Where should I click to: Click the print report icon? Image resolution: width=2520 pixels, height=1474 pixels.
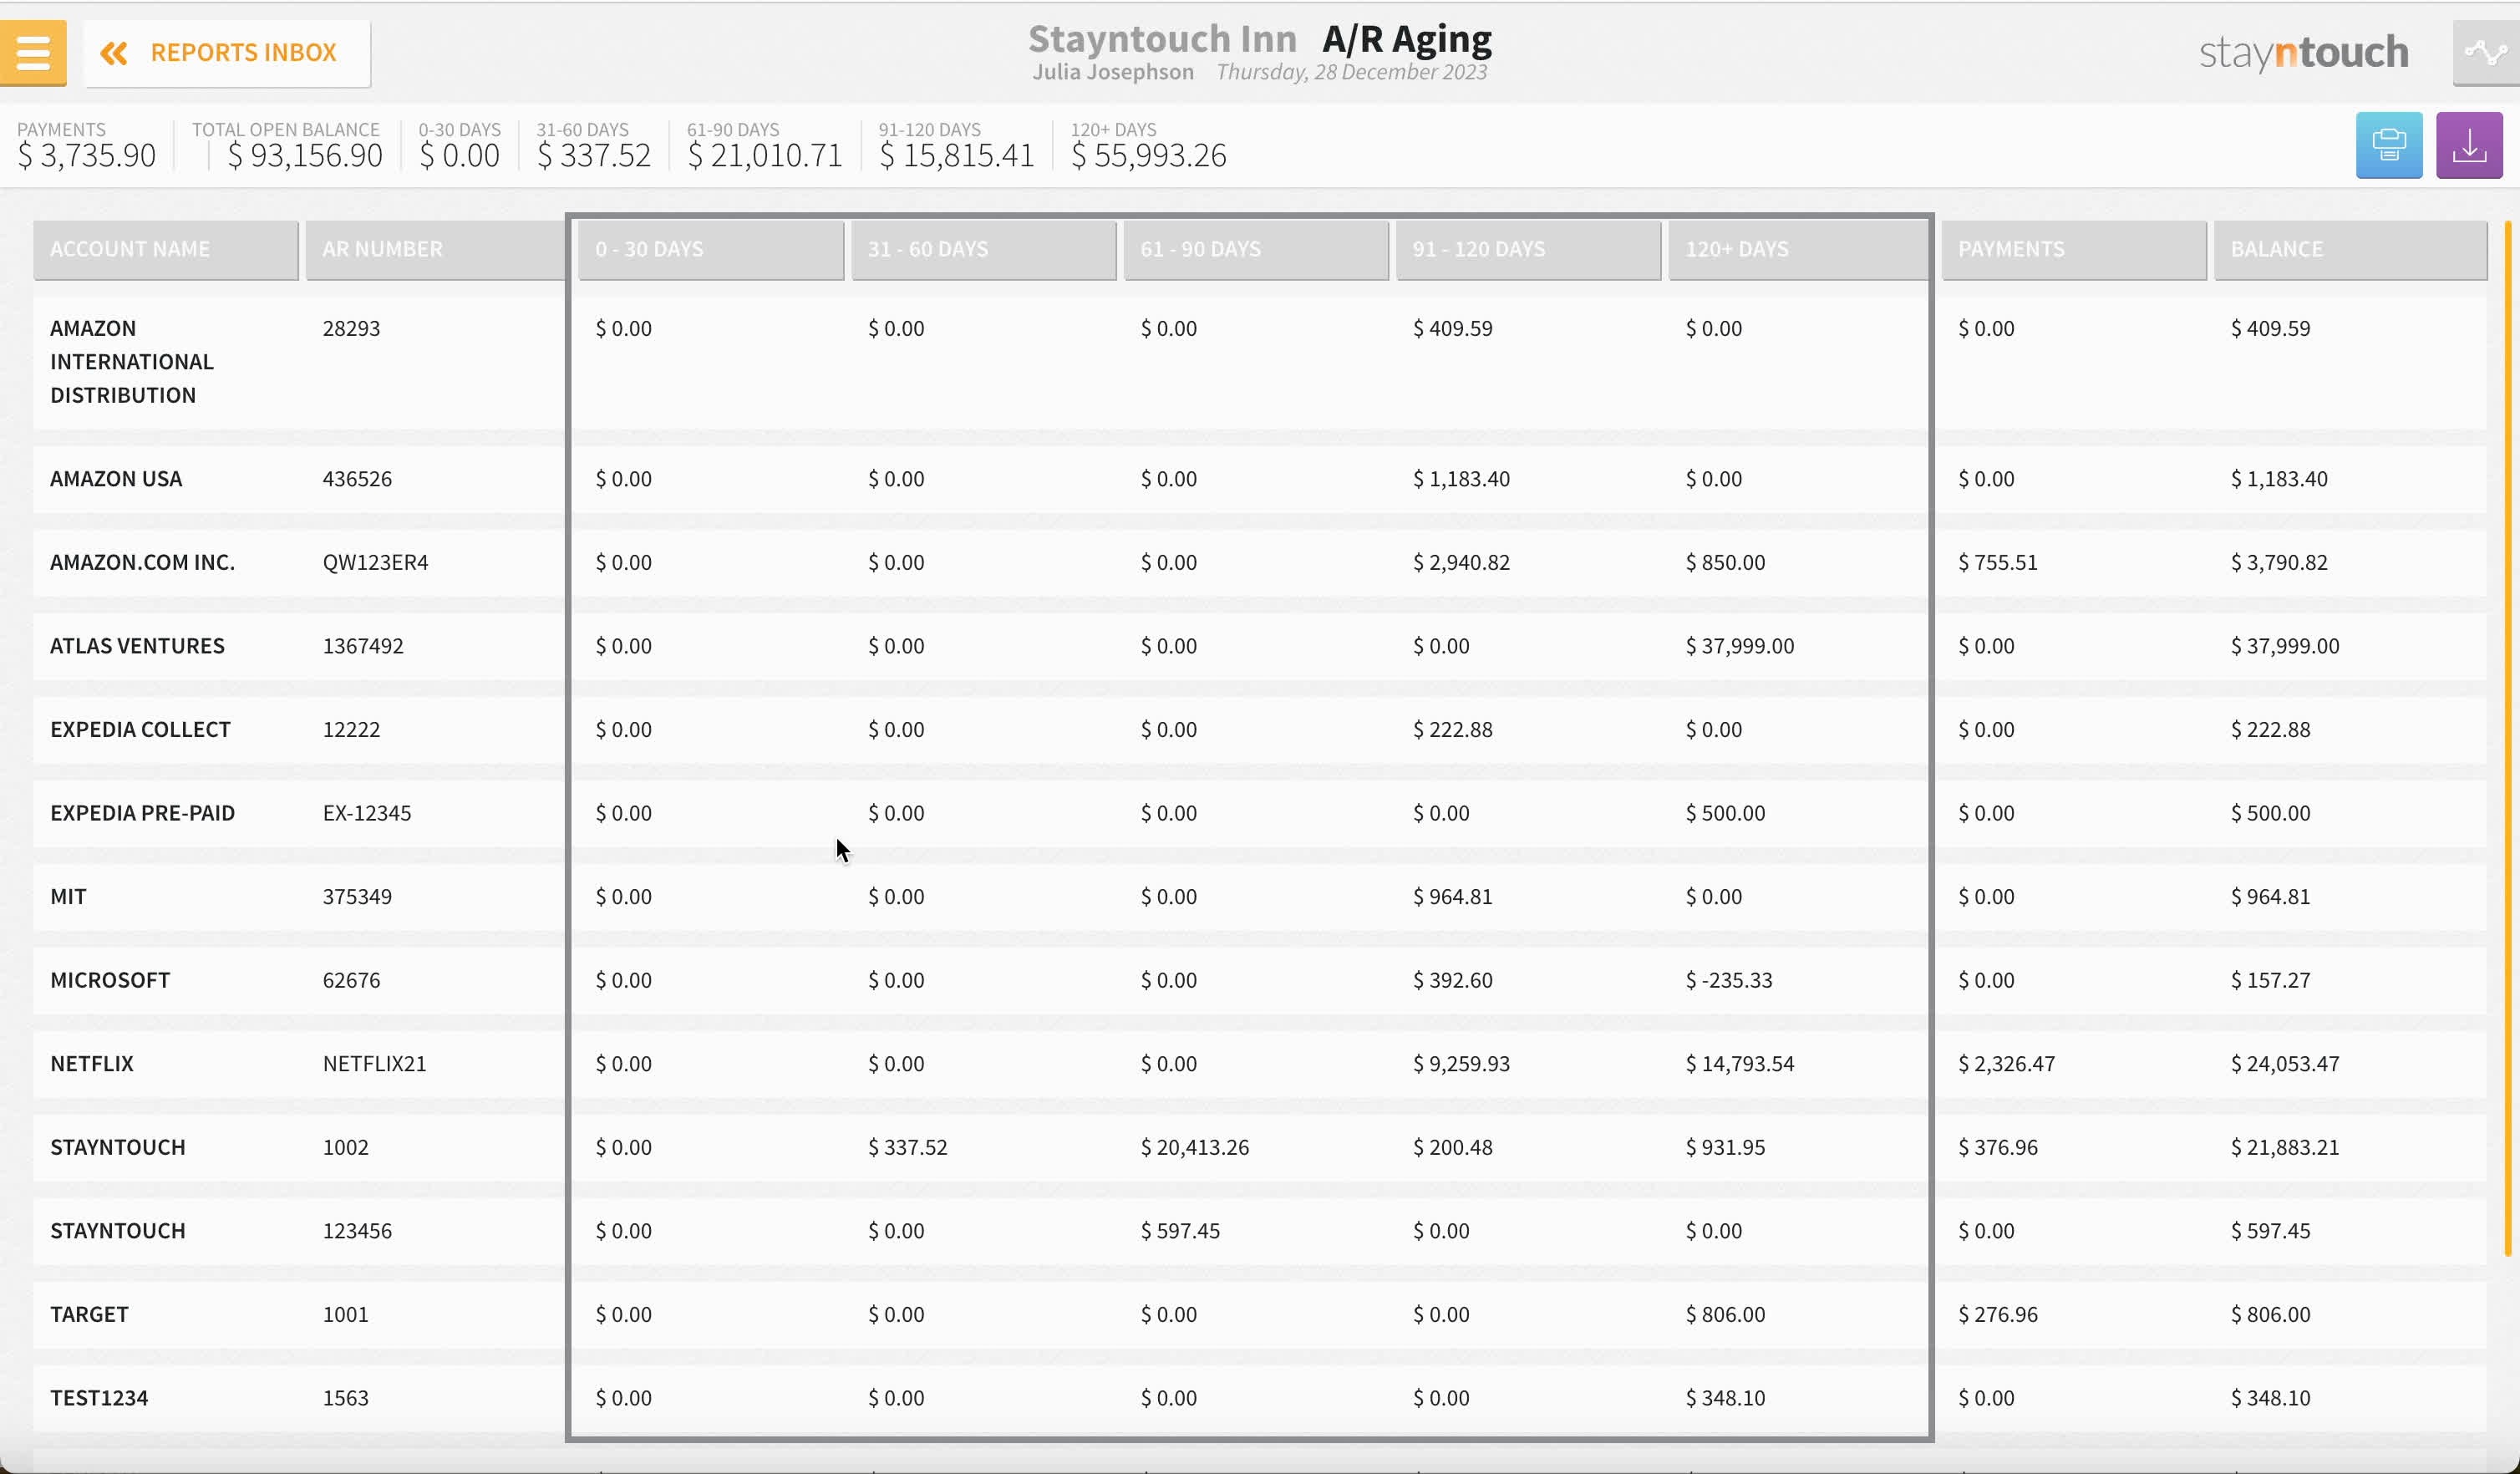coord(2388,145)
